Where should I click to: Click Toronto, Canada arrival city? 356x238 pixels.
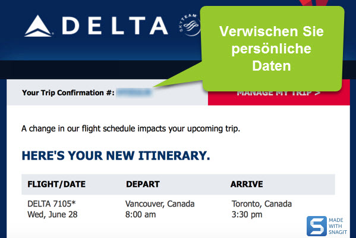pos(262,204)
